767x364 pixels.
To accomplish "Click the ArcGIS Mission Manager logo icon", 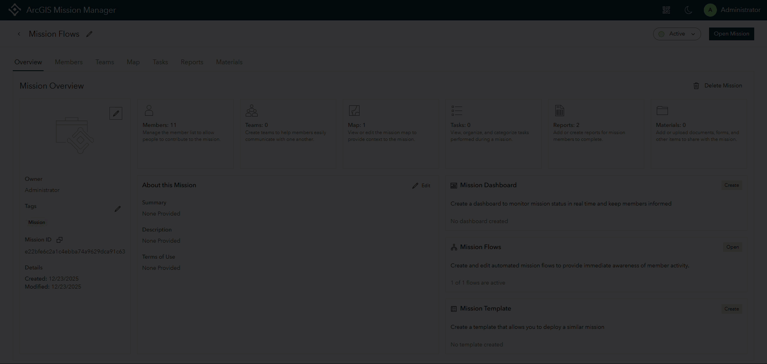I will [15, 10].
